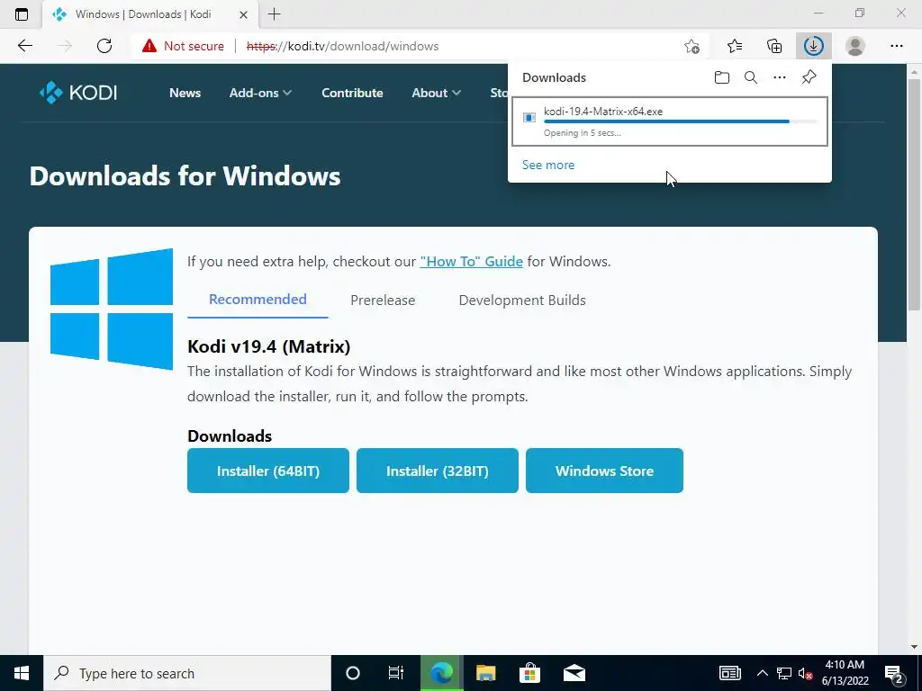Click the Edge taskbar icon
Image resolution: width=922 pixels, height=691 pixels.
(441, 673)
